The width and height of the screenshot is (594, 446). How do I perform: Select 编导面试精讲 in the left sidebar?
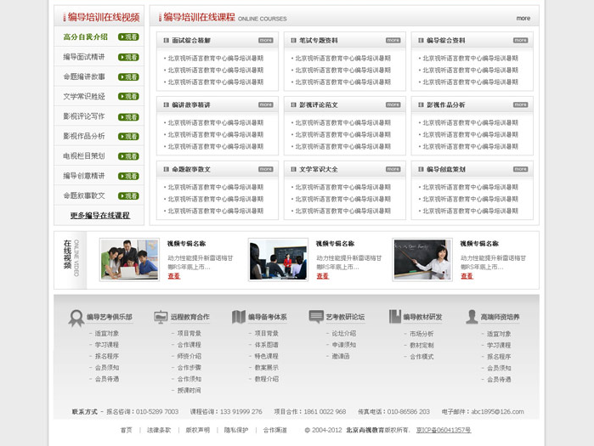(84, 57)
